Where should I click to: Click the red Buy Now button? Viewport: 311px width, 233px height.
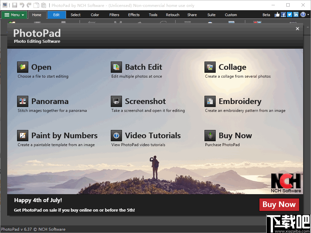tap(279, 204)
